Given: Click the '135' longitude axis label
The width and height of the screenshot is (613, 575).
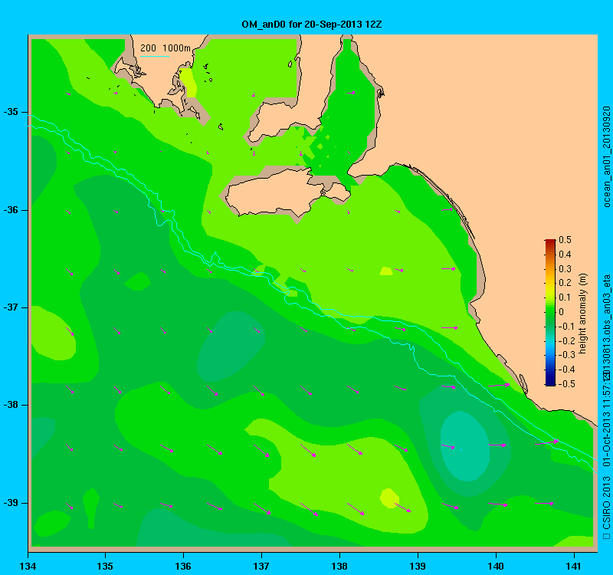Looking at the screenshot, I should tap(105, 567).
